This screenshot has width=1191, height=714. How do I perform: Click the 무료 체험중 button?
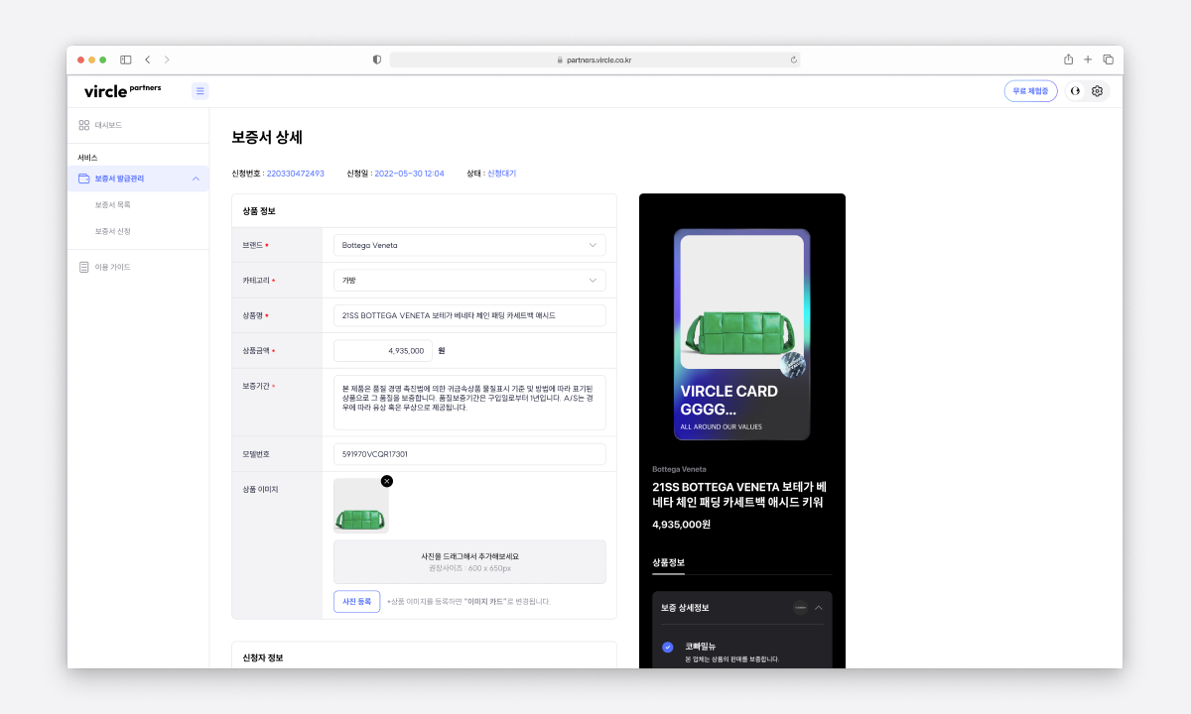[1030, 90]
